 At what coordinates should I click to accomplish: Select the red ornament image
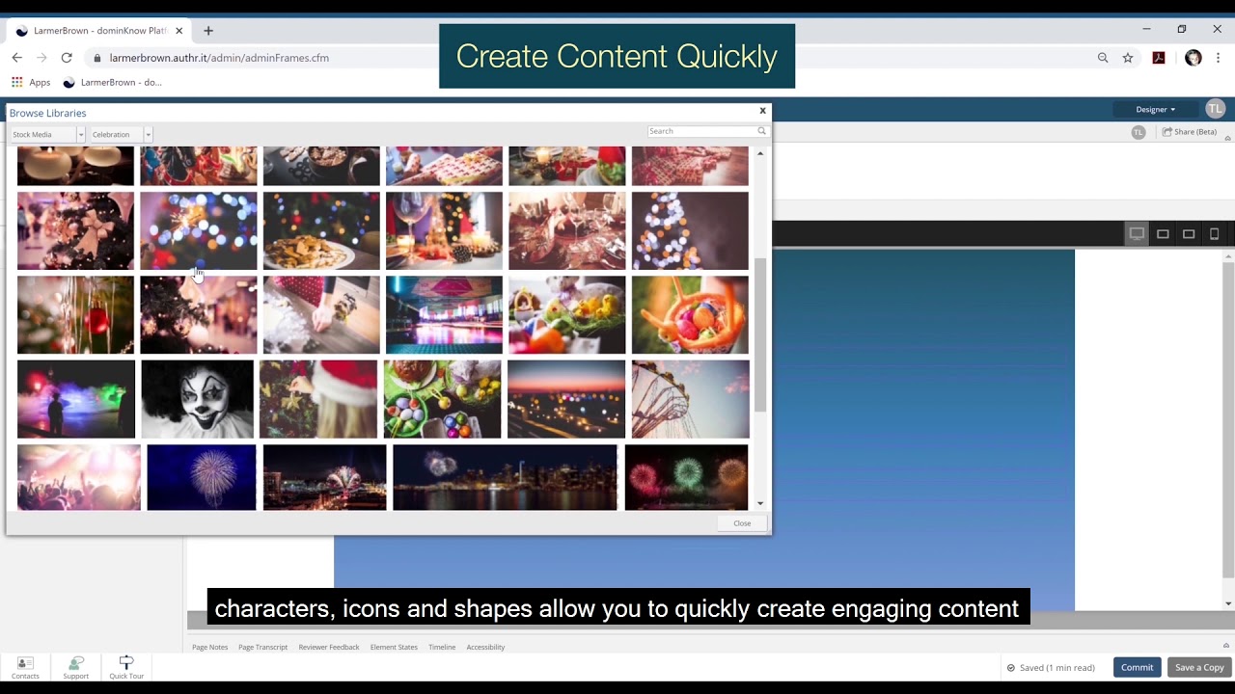pyautogui.click(x=75, y=315)
